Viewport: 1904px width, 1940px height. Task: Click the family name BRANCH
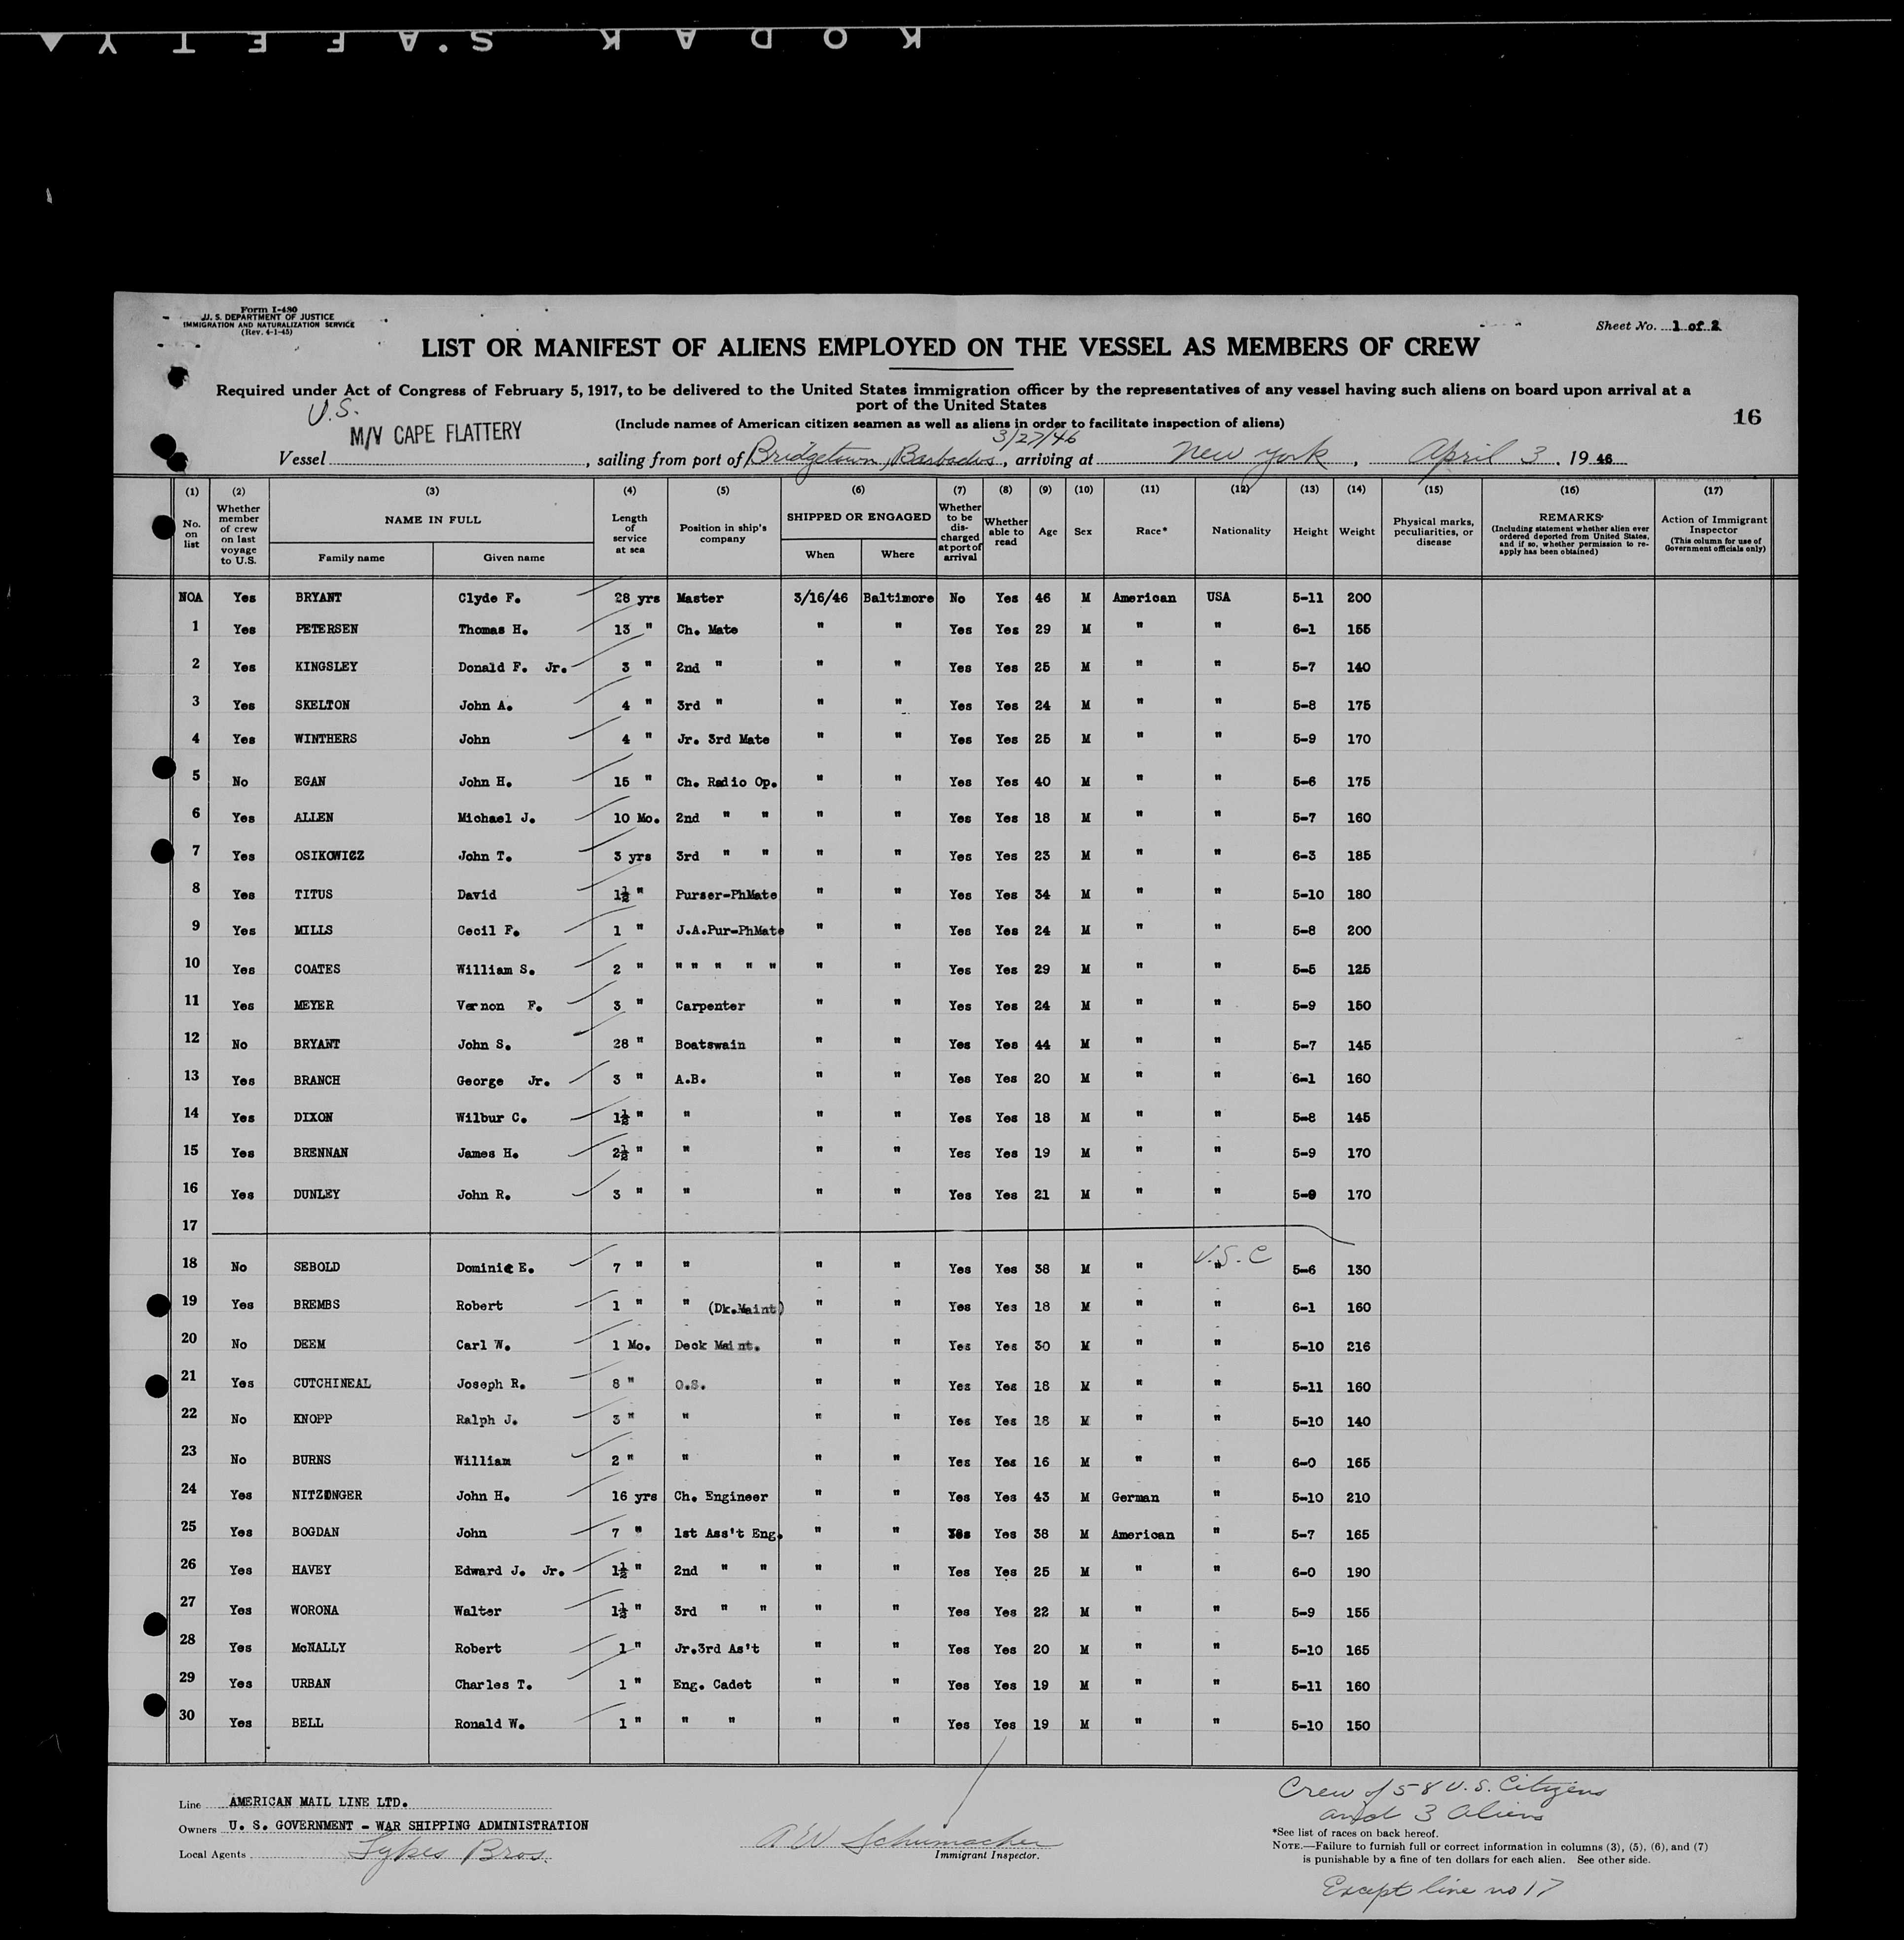(x=317, y=1080)
